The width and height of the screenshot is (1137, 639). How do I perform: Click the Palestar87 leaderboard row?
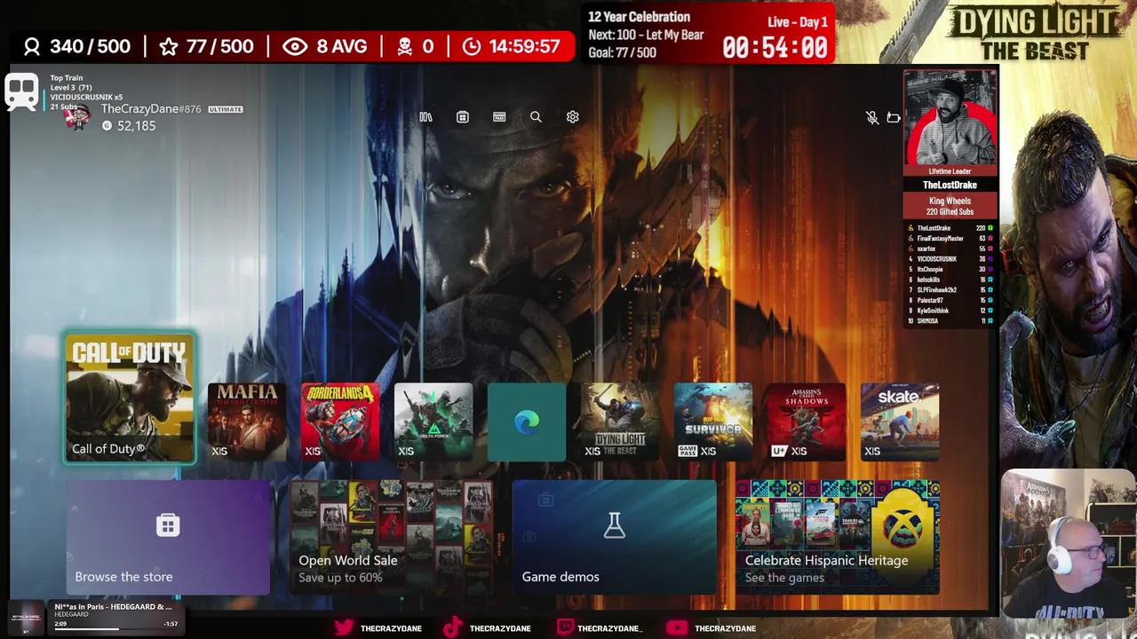pos(950,301)
